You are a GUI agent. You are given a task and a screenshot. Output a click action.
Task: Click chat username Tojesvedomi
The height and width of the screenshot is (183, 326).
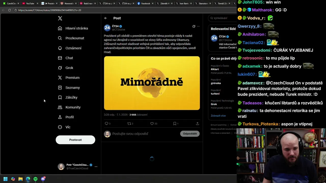coord(256,50)
